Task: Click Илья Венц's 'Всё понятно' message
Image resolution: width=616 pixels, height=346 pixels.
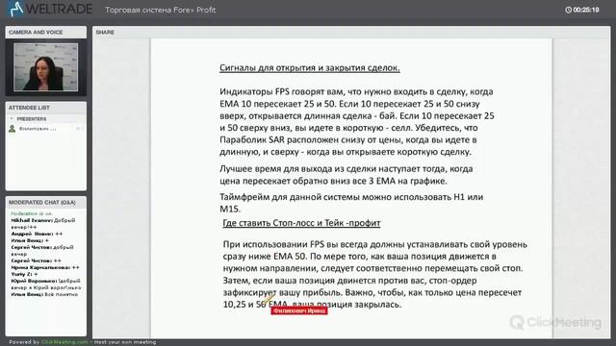Action: point(44,294)
